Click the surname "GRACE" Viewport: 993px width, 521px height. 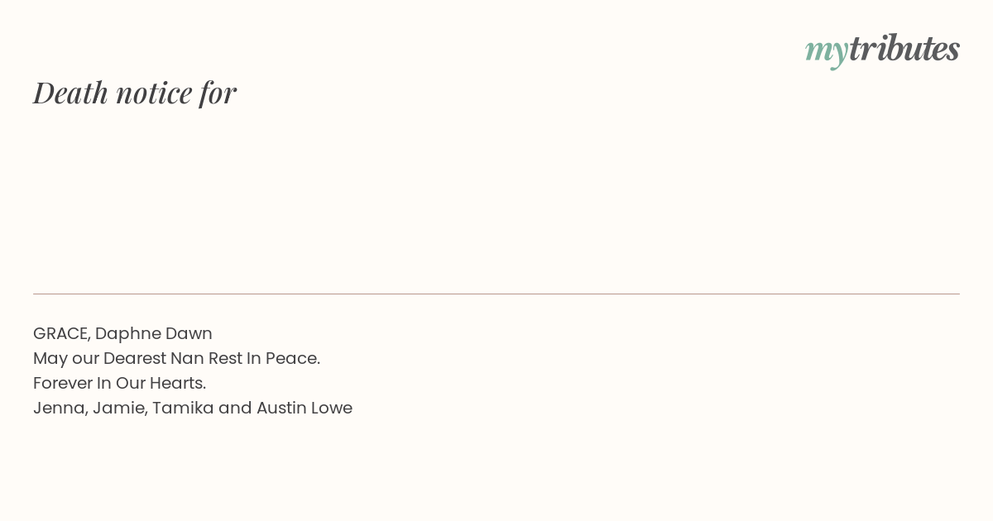click(60, 333)
